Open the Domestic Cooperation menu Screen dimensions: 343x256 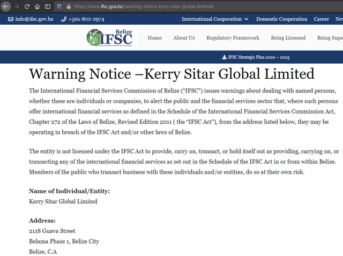pos(282,19)
